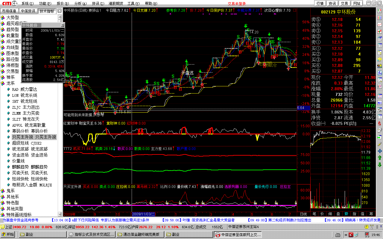Click the green up arrow icon
383x239 pixels.
(x=380, y=158)
